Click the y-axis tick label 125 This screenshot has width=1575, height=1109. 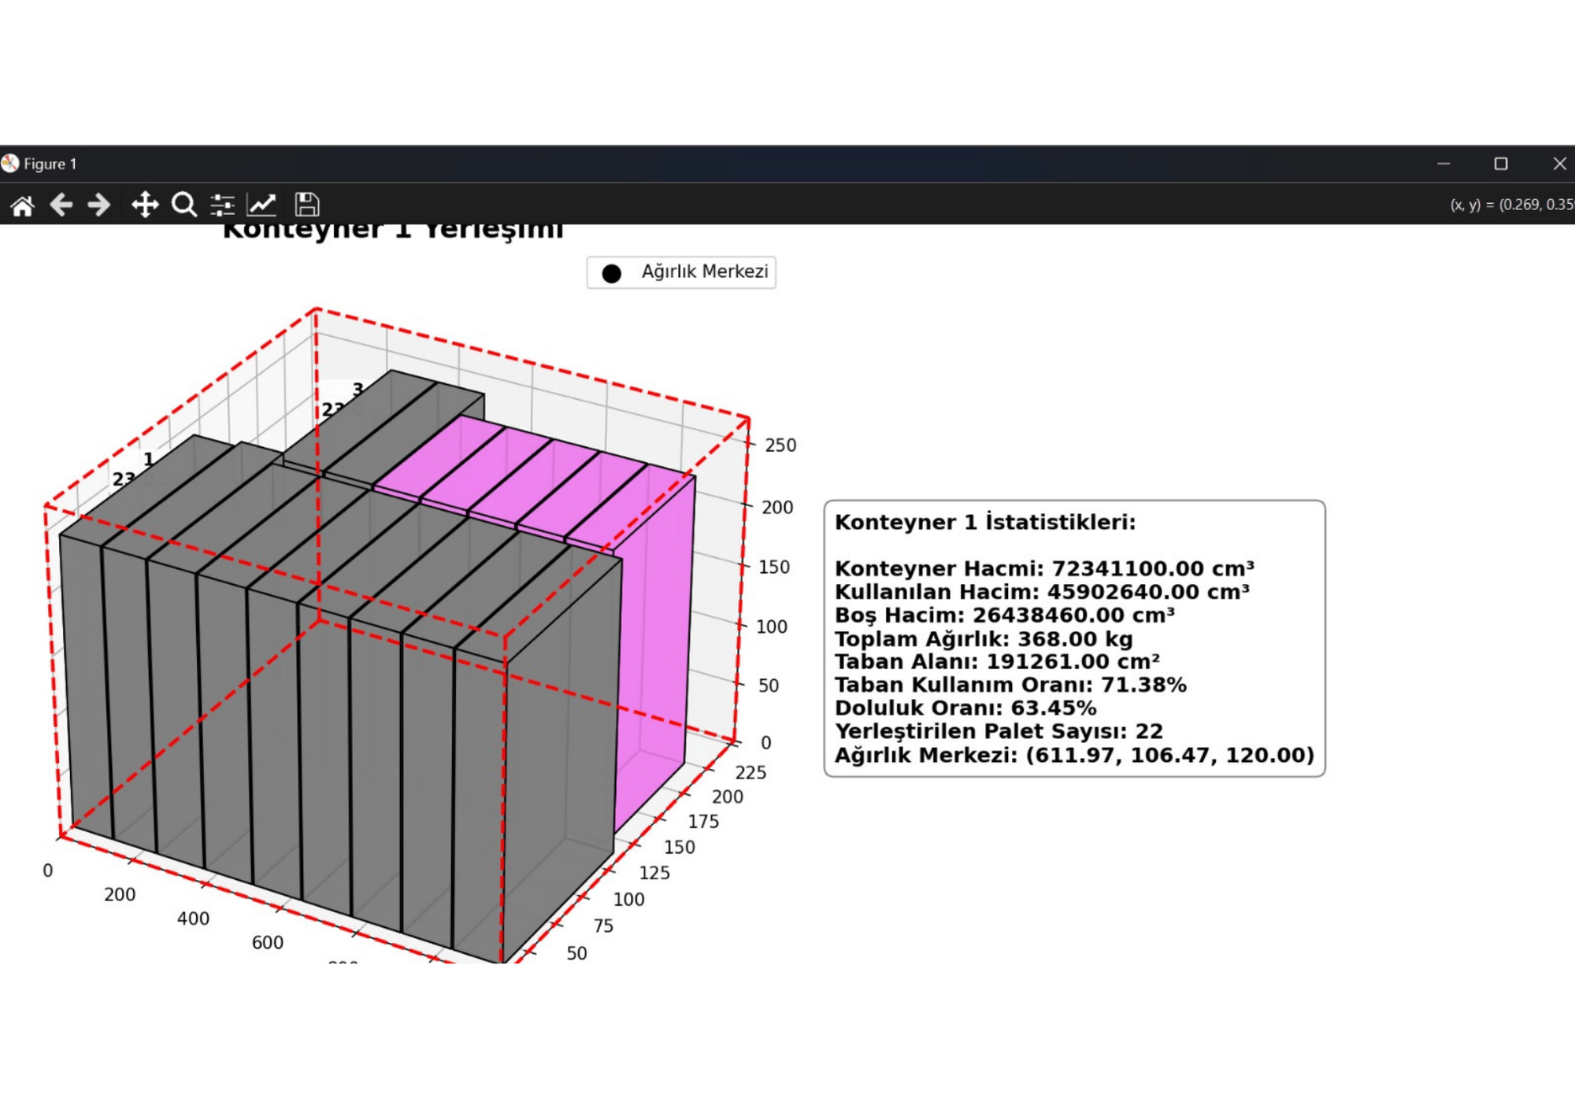coord(654,874)
